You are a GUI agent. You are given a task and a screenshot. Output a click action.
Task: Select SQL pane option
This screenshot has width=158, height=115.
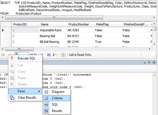tap(57, 104)
